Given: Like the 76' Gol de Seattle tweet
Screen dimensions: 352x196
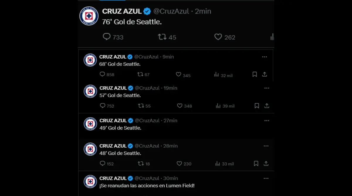Looking at the screenshot, I should (218, 37).
